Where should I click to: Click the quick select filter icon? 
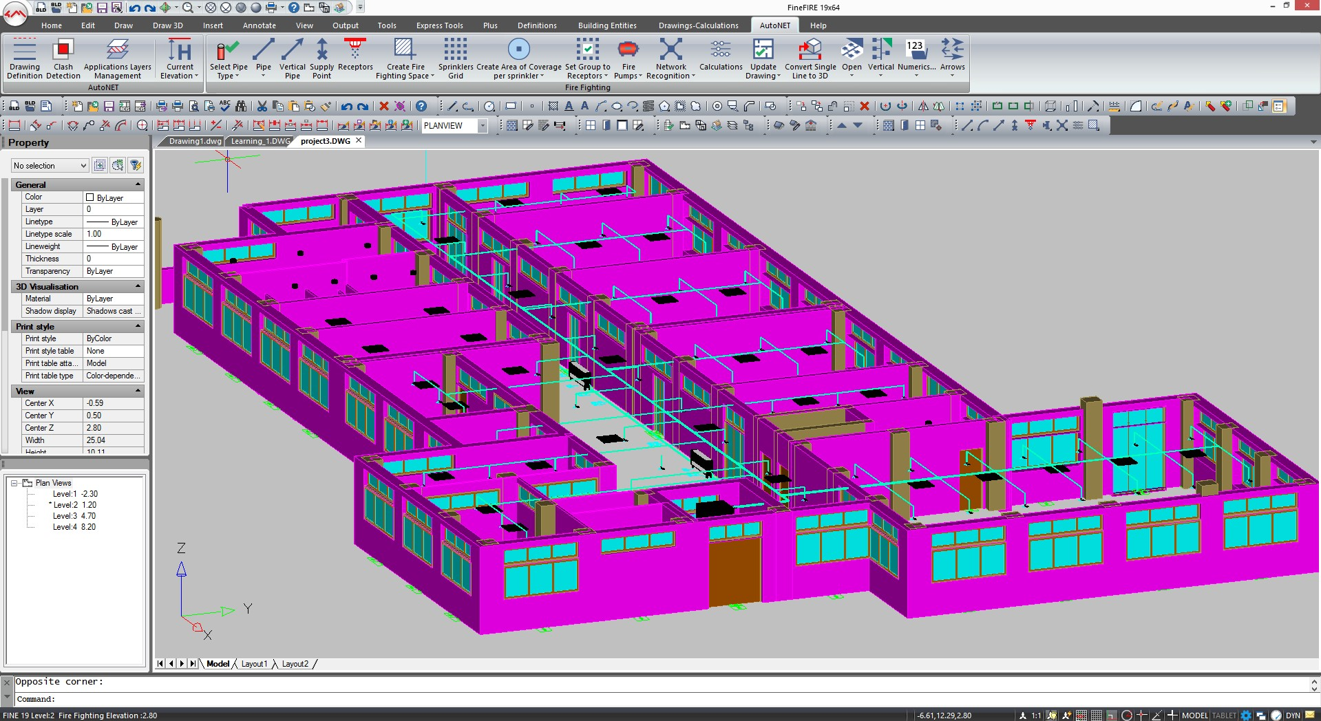(x=136, y=165)
